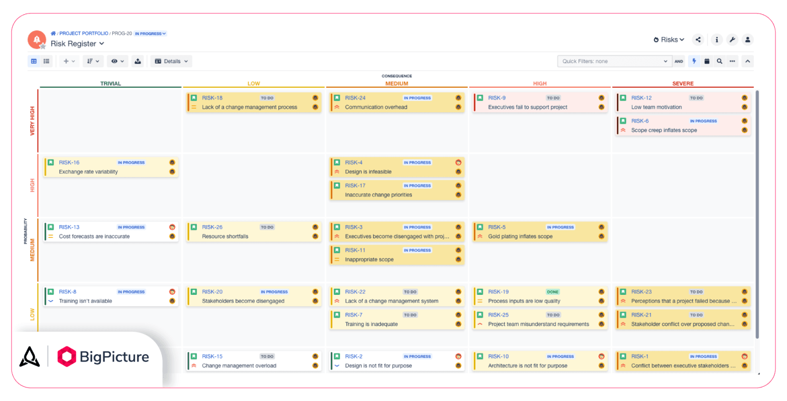The height and width of the screenshot is (401, 787).
Task: Click the TO DO status on RISK-18
Action: coord(267,98)
